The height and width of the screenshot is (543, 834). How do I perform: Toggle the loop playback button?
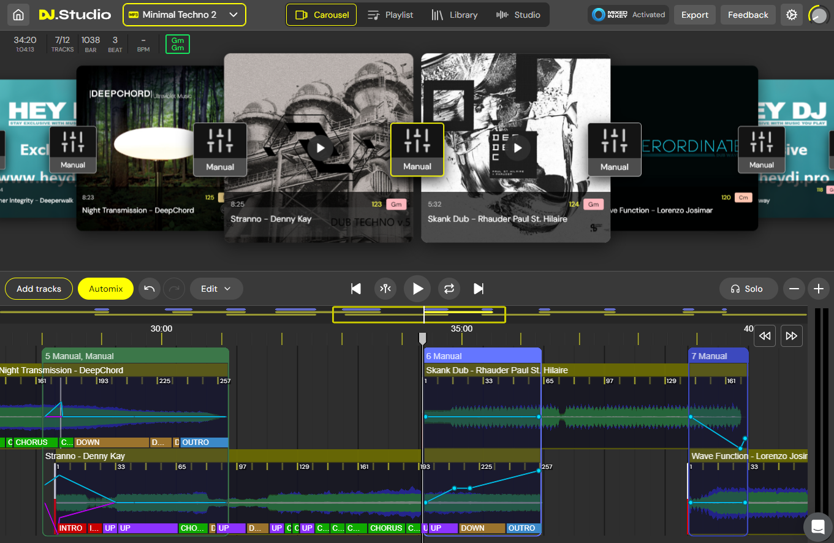tap(449, 289)
